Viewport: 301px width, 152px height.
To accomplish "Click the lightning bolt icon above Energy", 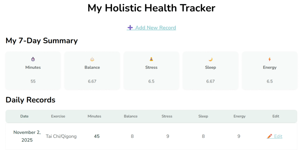I will [x=270, y=59].
